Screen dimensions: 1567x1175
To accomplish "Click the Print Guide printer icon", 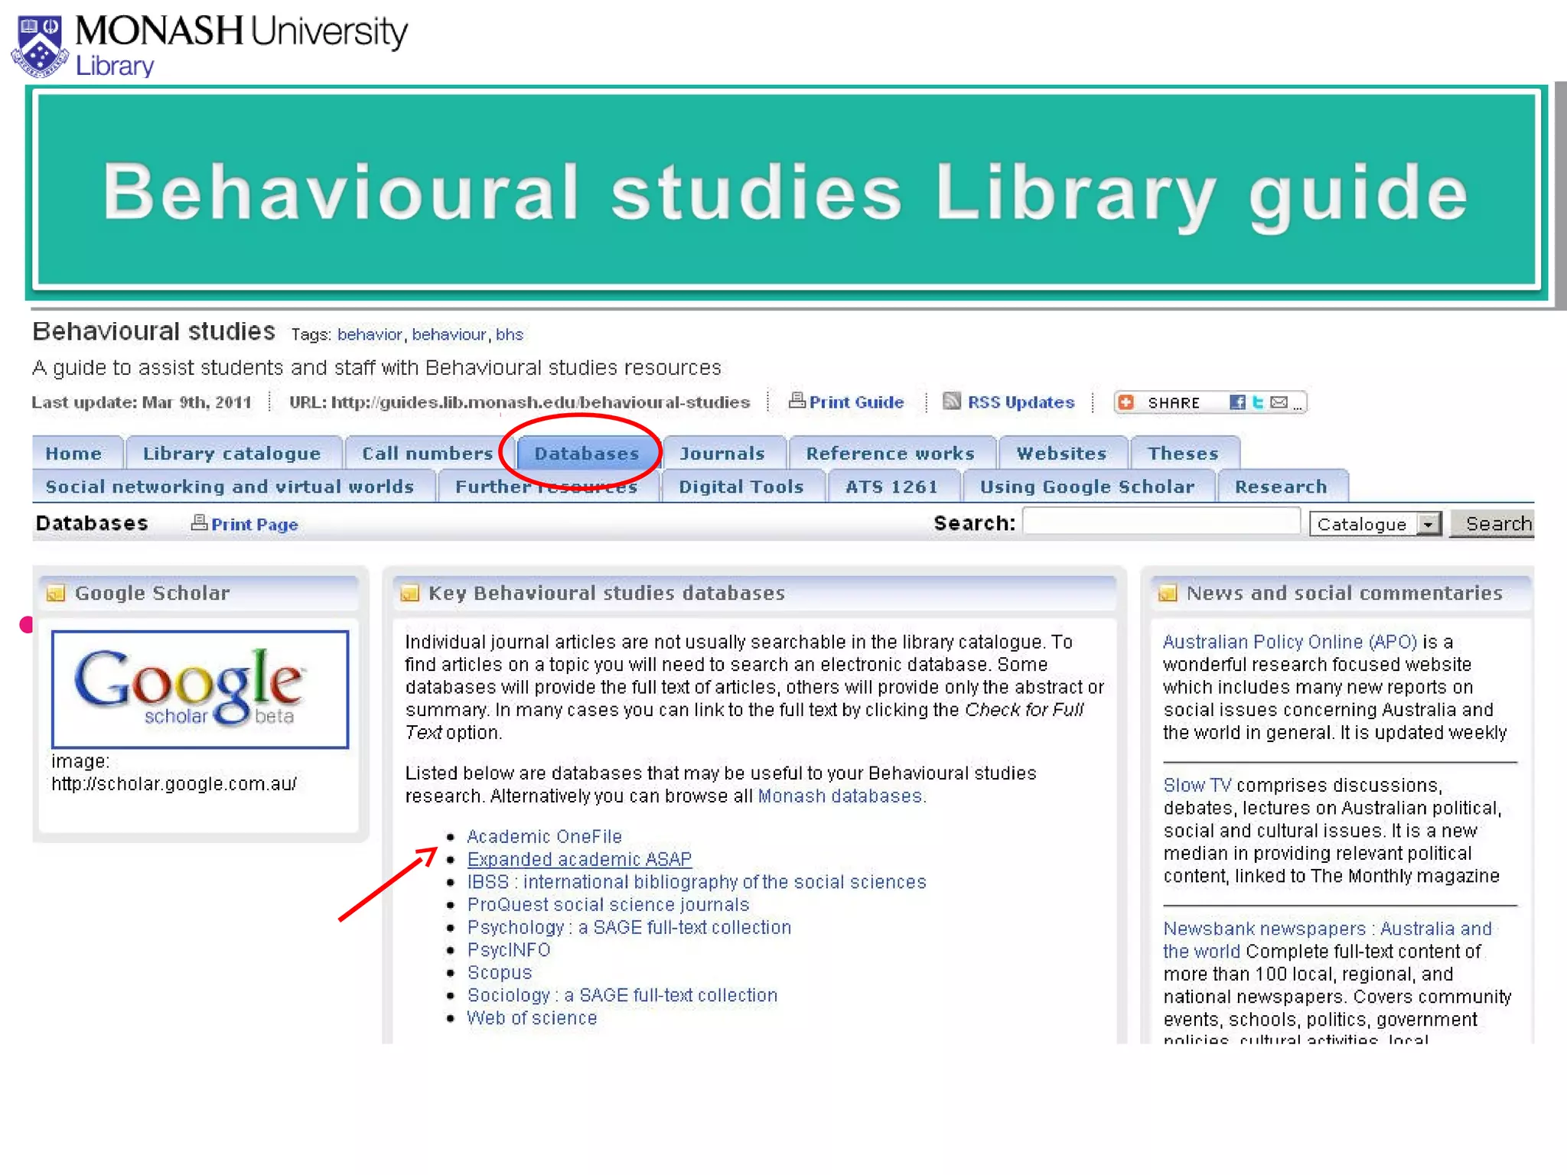I will [x=797, y=400].
